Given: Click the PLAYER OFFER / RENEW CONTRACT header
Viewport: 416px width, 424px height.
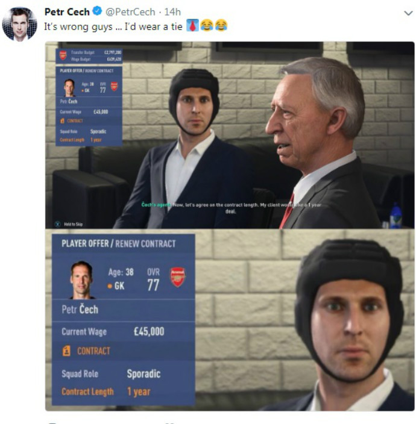Looking at the screenshot, I should [x=119, y=243].
